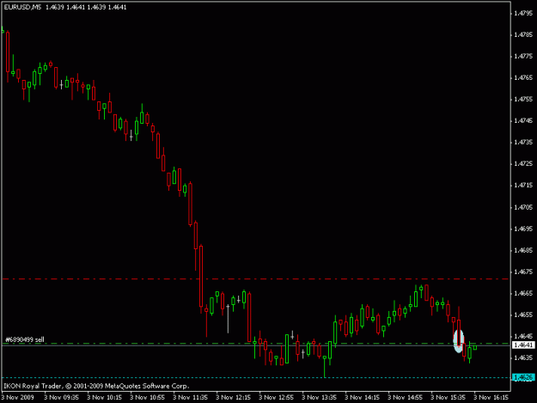Viewport: 537px width, 403px height.
Task: Click the 3 Nov 10:15 time label
Action: [x=104, y=397]
